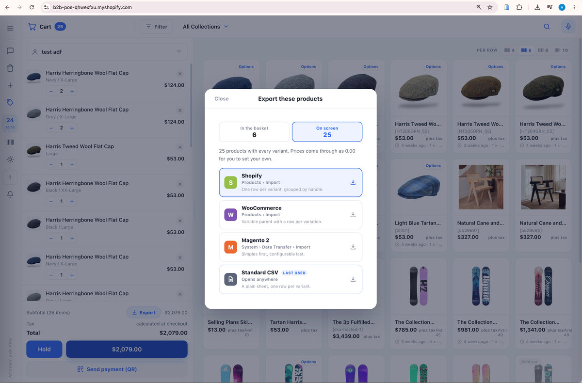The width and height of the screenshot is (582, 383).
Task: Open the tag icon in sidebar
Action: click(10, 102)
